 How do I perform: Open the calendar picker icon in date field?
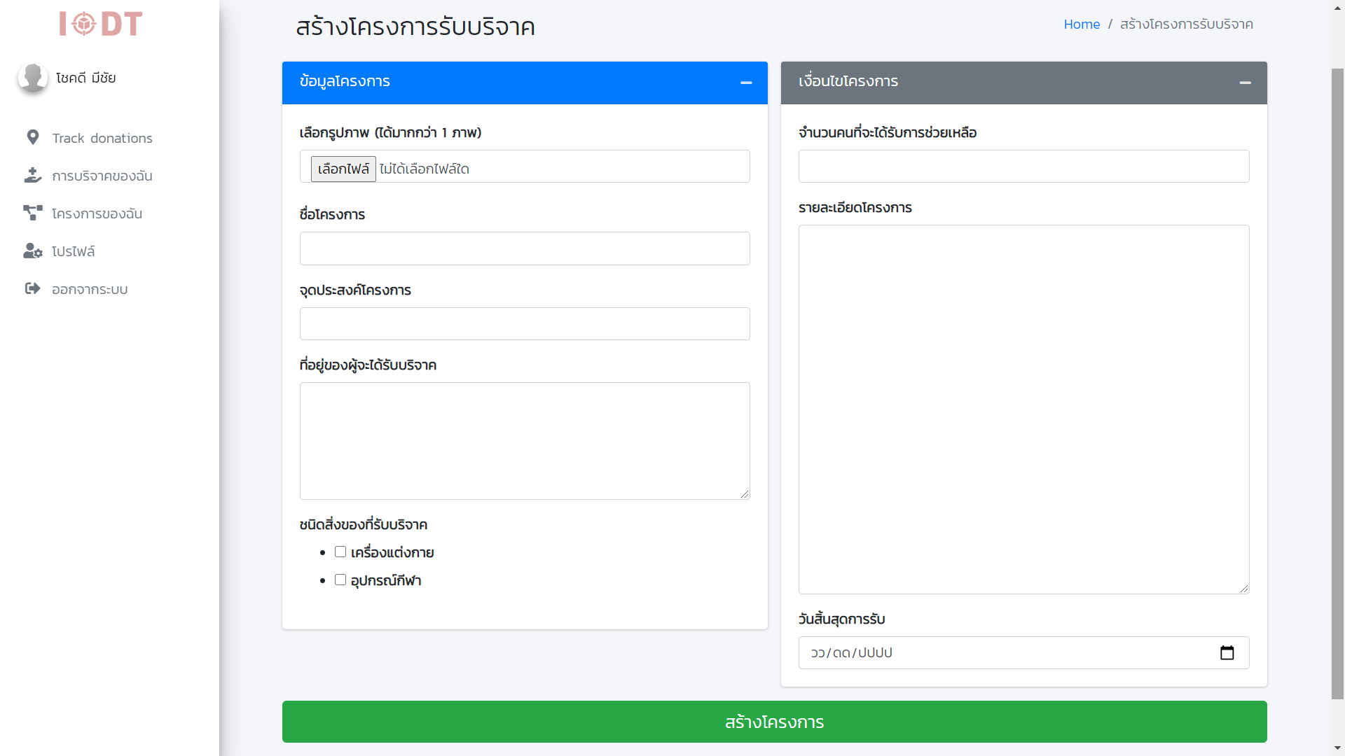[x=1227, y=653]
